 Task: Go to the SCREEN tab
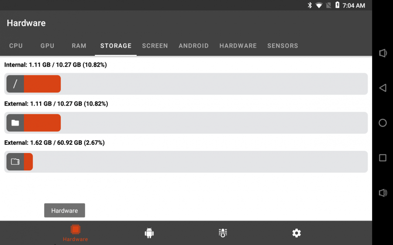tap(155, 46)
